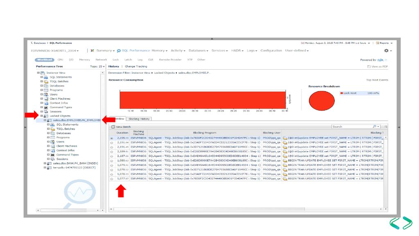Select radio button for 1,077 duration row
This screenshot has width=419, height=236.
112,179
